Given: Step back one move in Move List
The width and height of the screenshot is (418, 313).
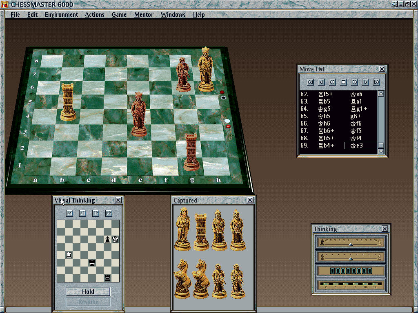Looking at the screenshot, I should [x=321, y=82].
